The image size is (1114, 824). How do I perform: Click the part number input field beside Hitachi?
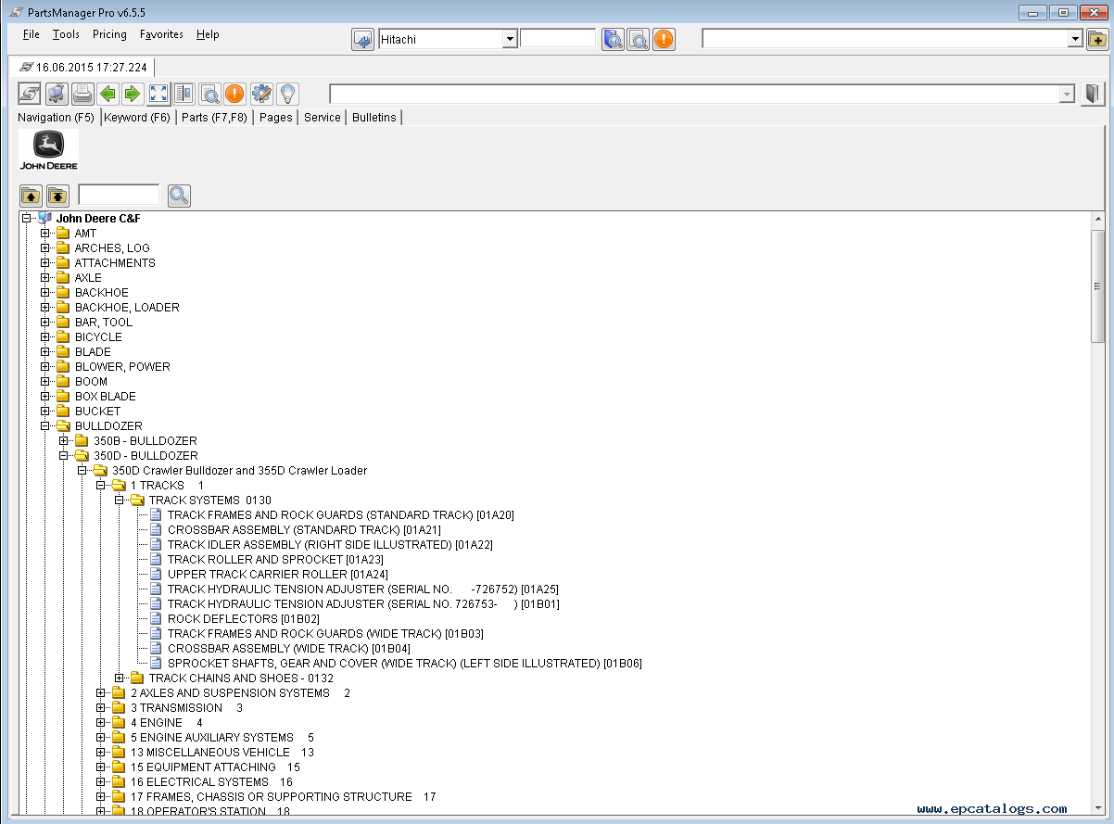[558, 39]
